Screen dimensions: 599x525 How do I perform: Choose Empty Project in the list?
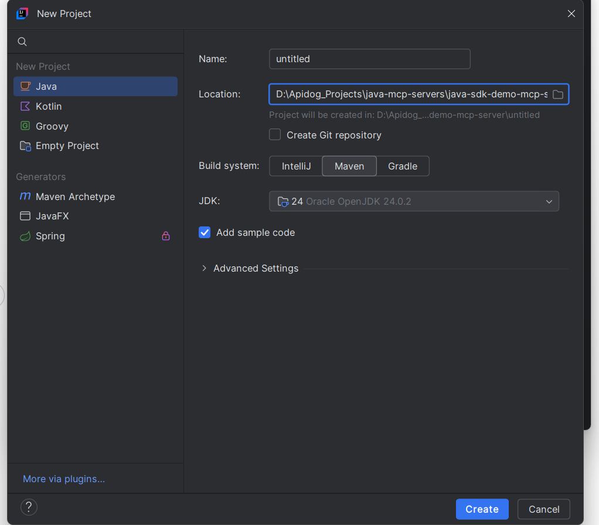[x=96, y=145]
